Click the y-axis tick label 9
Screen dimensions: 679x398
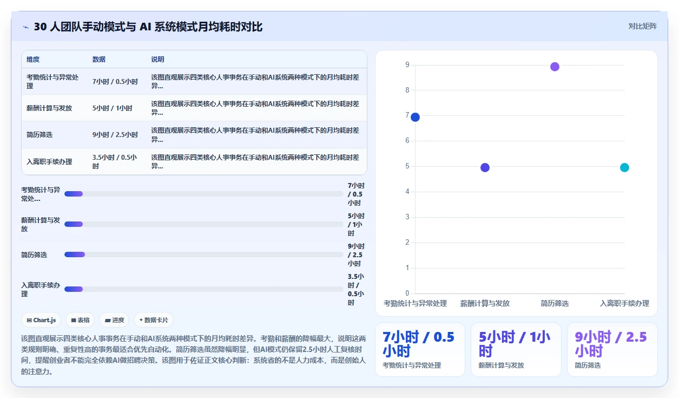(407, 65)
